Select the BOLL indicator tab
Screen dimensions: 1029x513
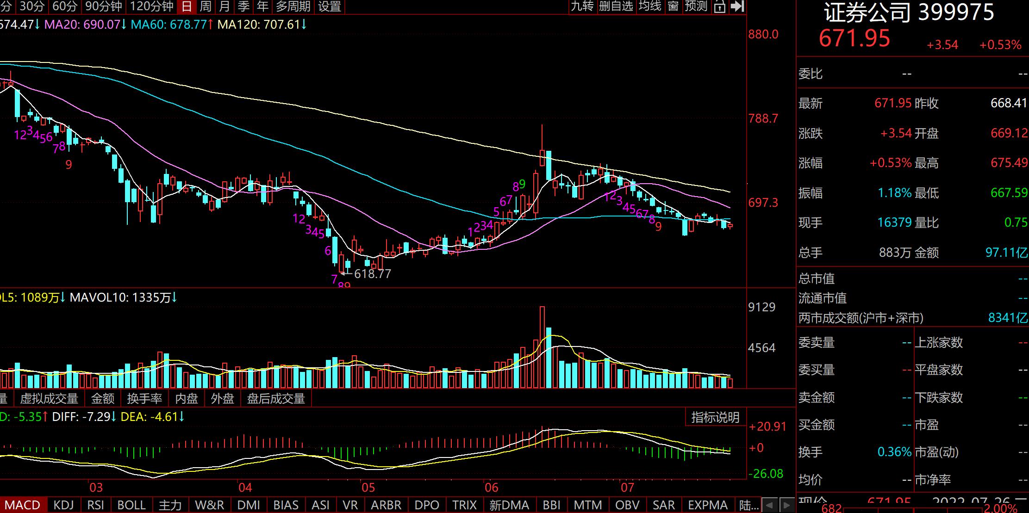131,505
